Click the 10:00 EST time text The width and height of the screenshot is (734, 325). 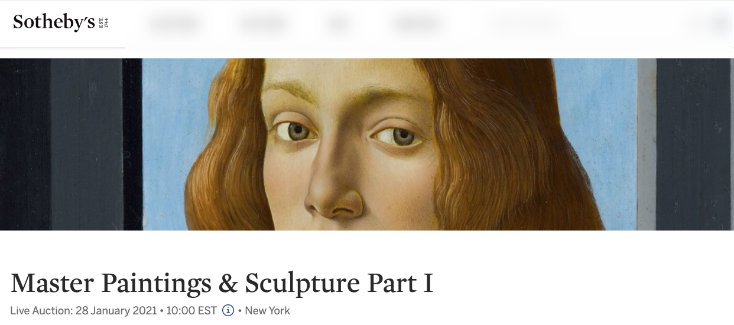coord(191,310)
